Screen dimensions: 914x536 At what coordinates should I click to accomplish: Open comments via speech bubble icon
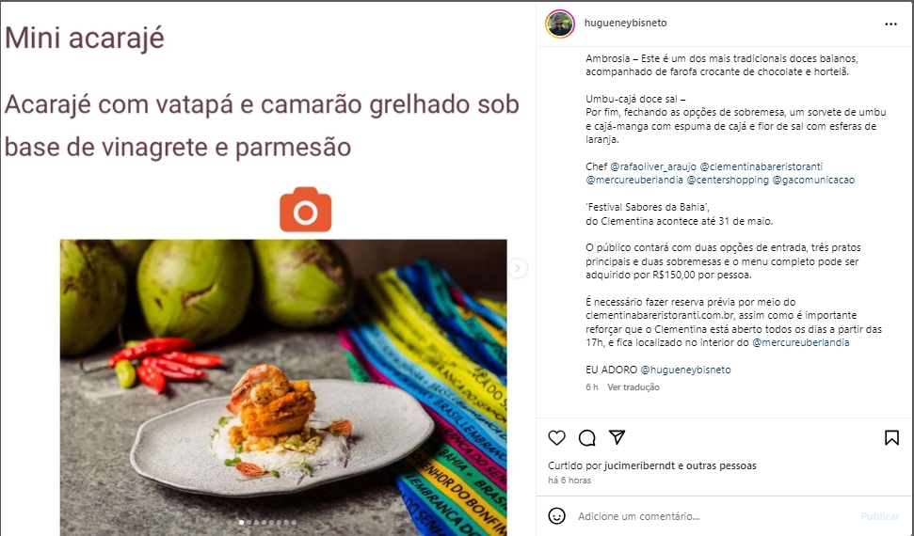[x=587, y=437]
